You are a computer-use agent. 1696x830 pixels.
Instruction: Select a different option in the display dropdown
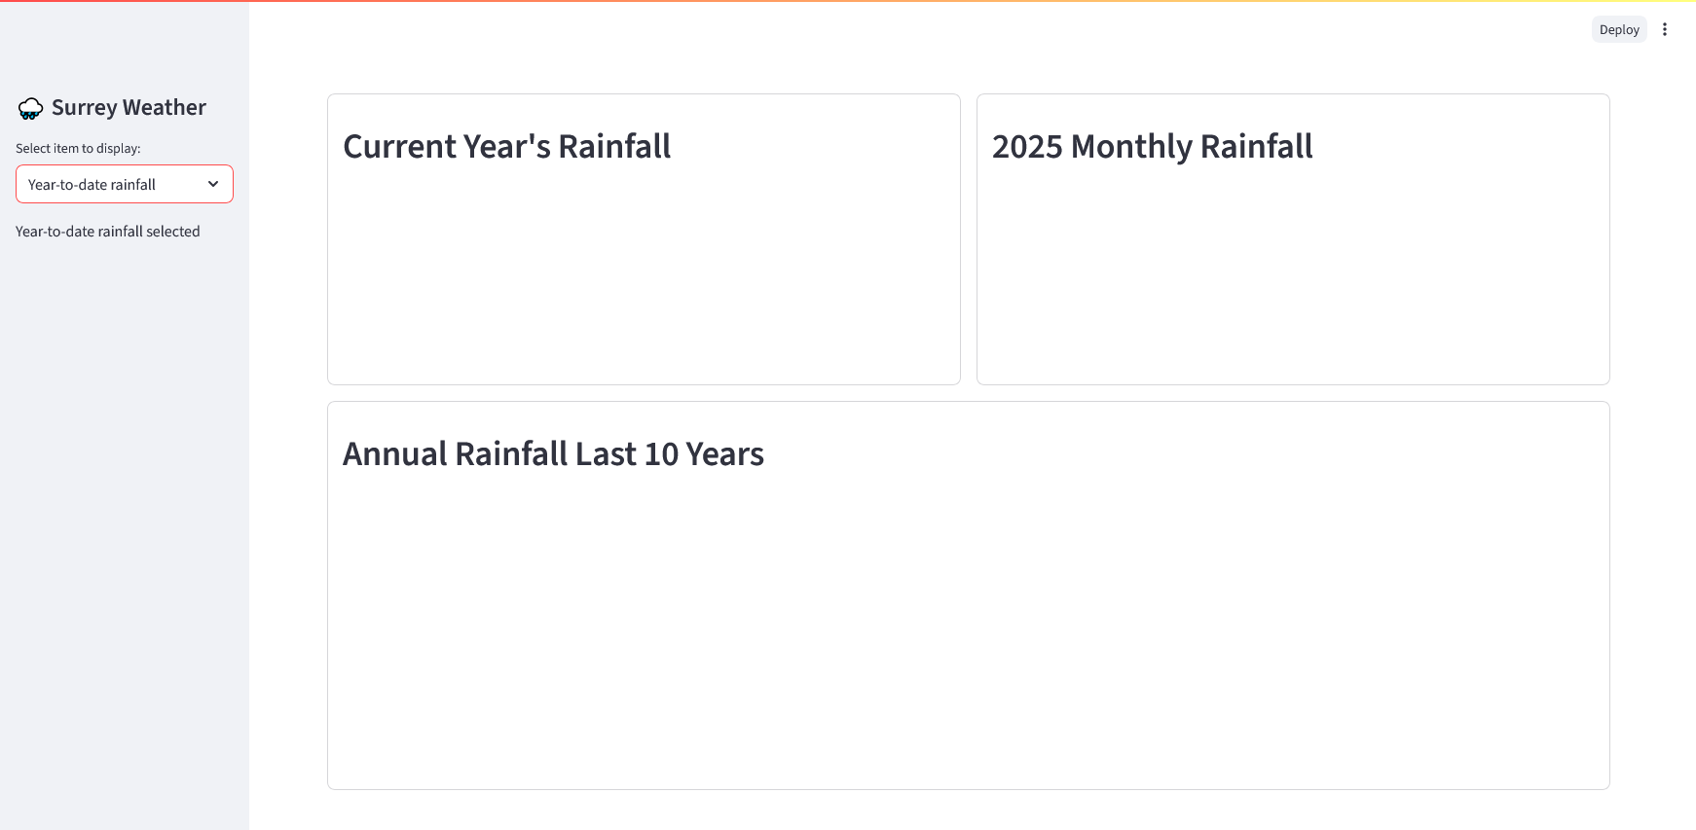[x=124, y=184]
